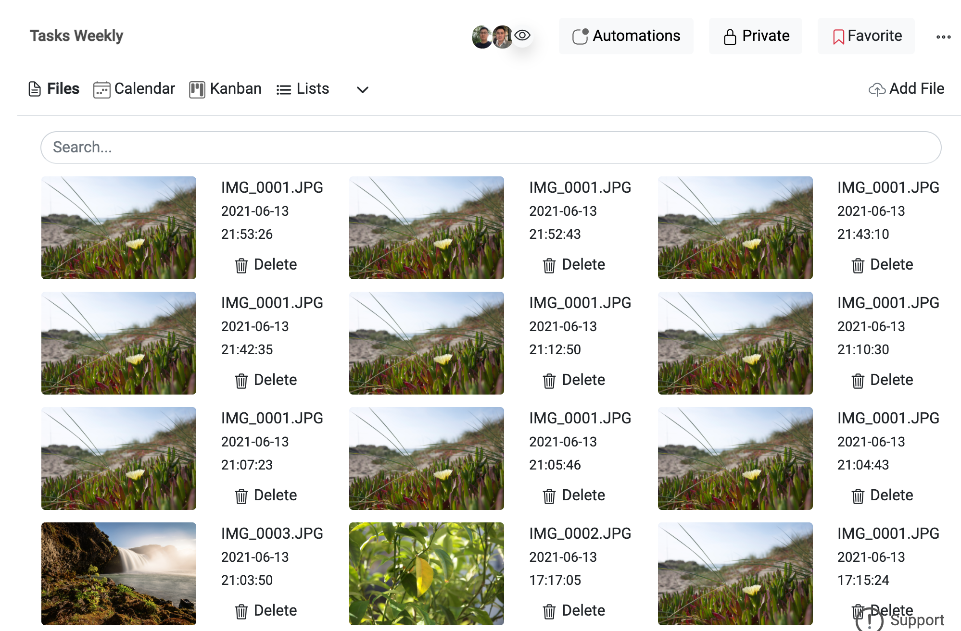This screenshot has width=961, height=631.
Task: Open the waterfall IMG_0003.JPG thumbnail
Action: click(x=118, y=574)
